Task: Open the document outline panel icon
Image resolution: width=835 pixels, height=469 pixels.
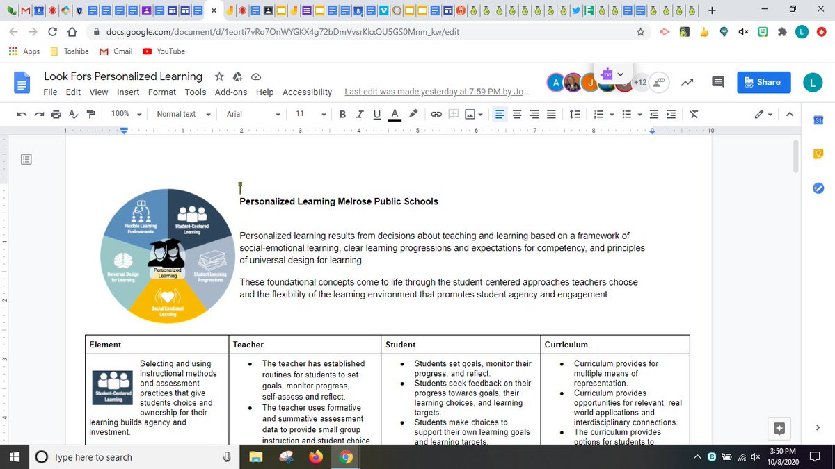Action: pyautogui.click(x=26, y=160)
